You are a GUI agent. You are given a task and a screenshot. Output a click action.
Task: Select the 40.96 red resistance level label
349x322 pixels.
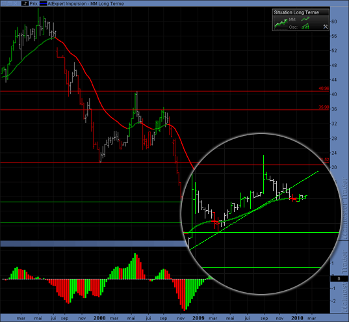click(324, 88)
